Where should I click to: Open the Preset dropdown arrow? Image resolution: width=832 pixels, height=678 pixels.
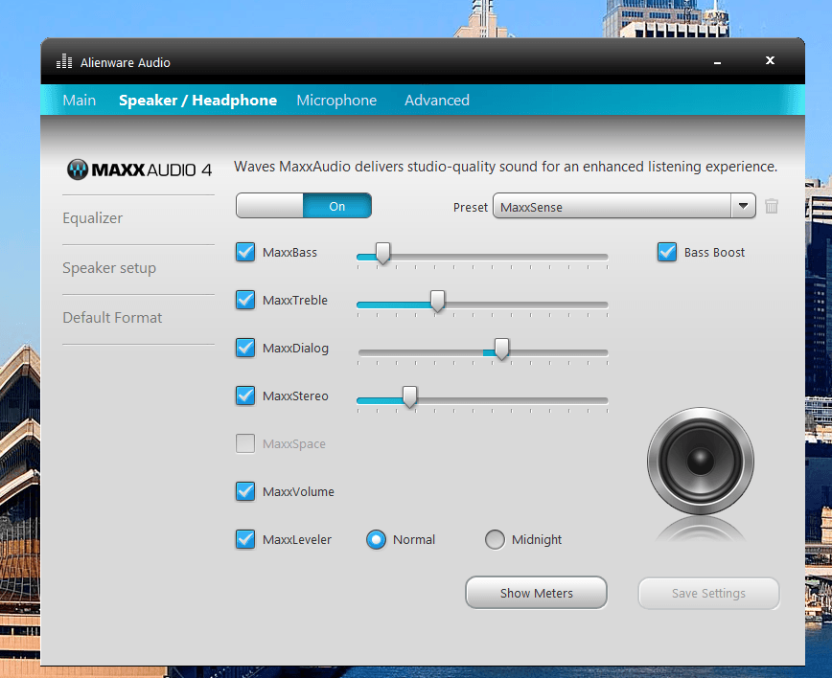click(x=743, y=207)
